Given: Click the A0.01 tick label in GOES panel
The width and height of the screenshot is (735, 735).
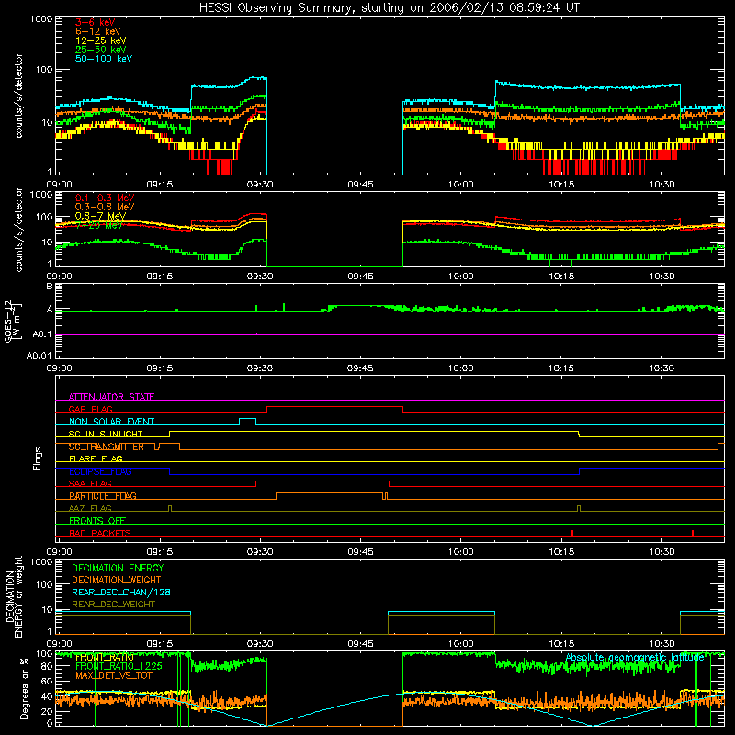Looking at the screenshot, I should (x=40, y=356).
